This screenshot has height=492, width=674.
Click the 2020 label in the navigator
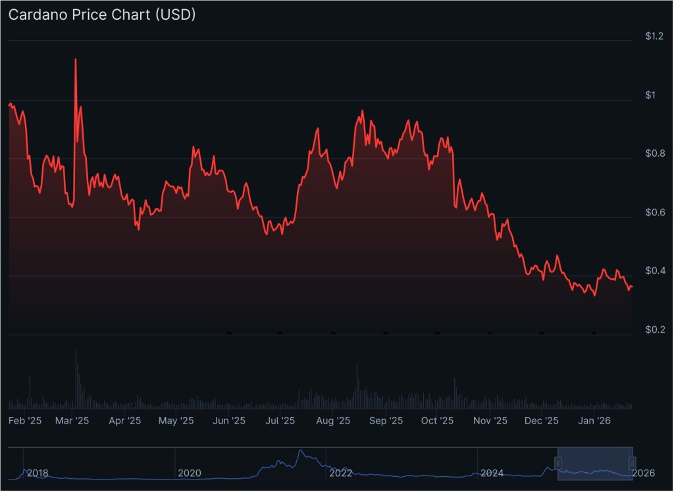coord(190,474)
